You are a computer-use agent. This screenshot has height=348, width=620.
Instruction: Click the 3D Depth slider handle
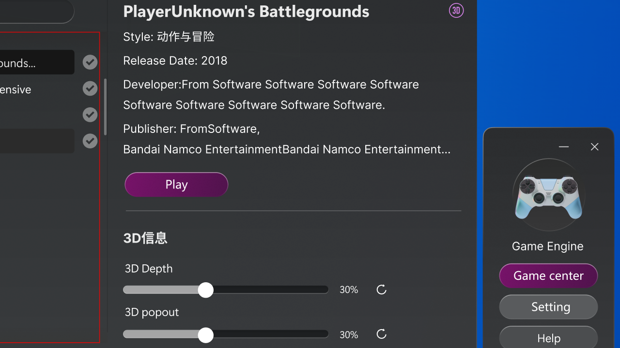click(x=206, y=290)
